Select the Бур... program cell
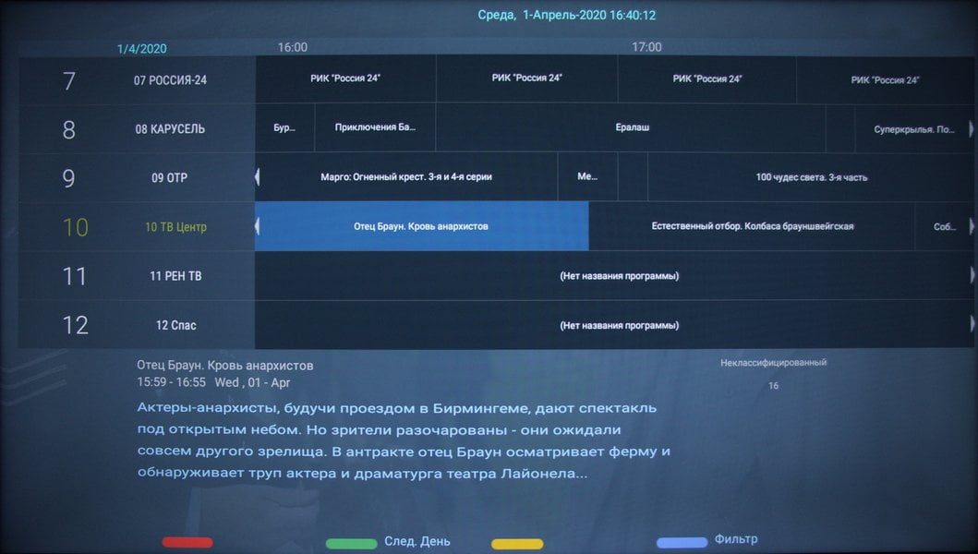The height and width of the screenshot is (554, 978). pyautogui.click(x=284, y=127)
